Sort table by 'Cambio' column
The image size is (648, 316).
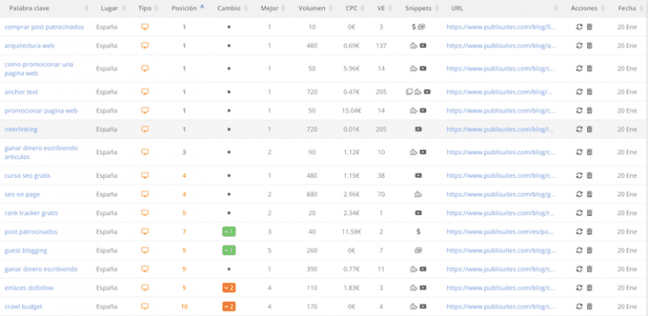pos(229,8)
